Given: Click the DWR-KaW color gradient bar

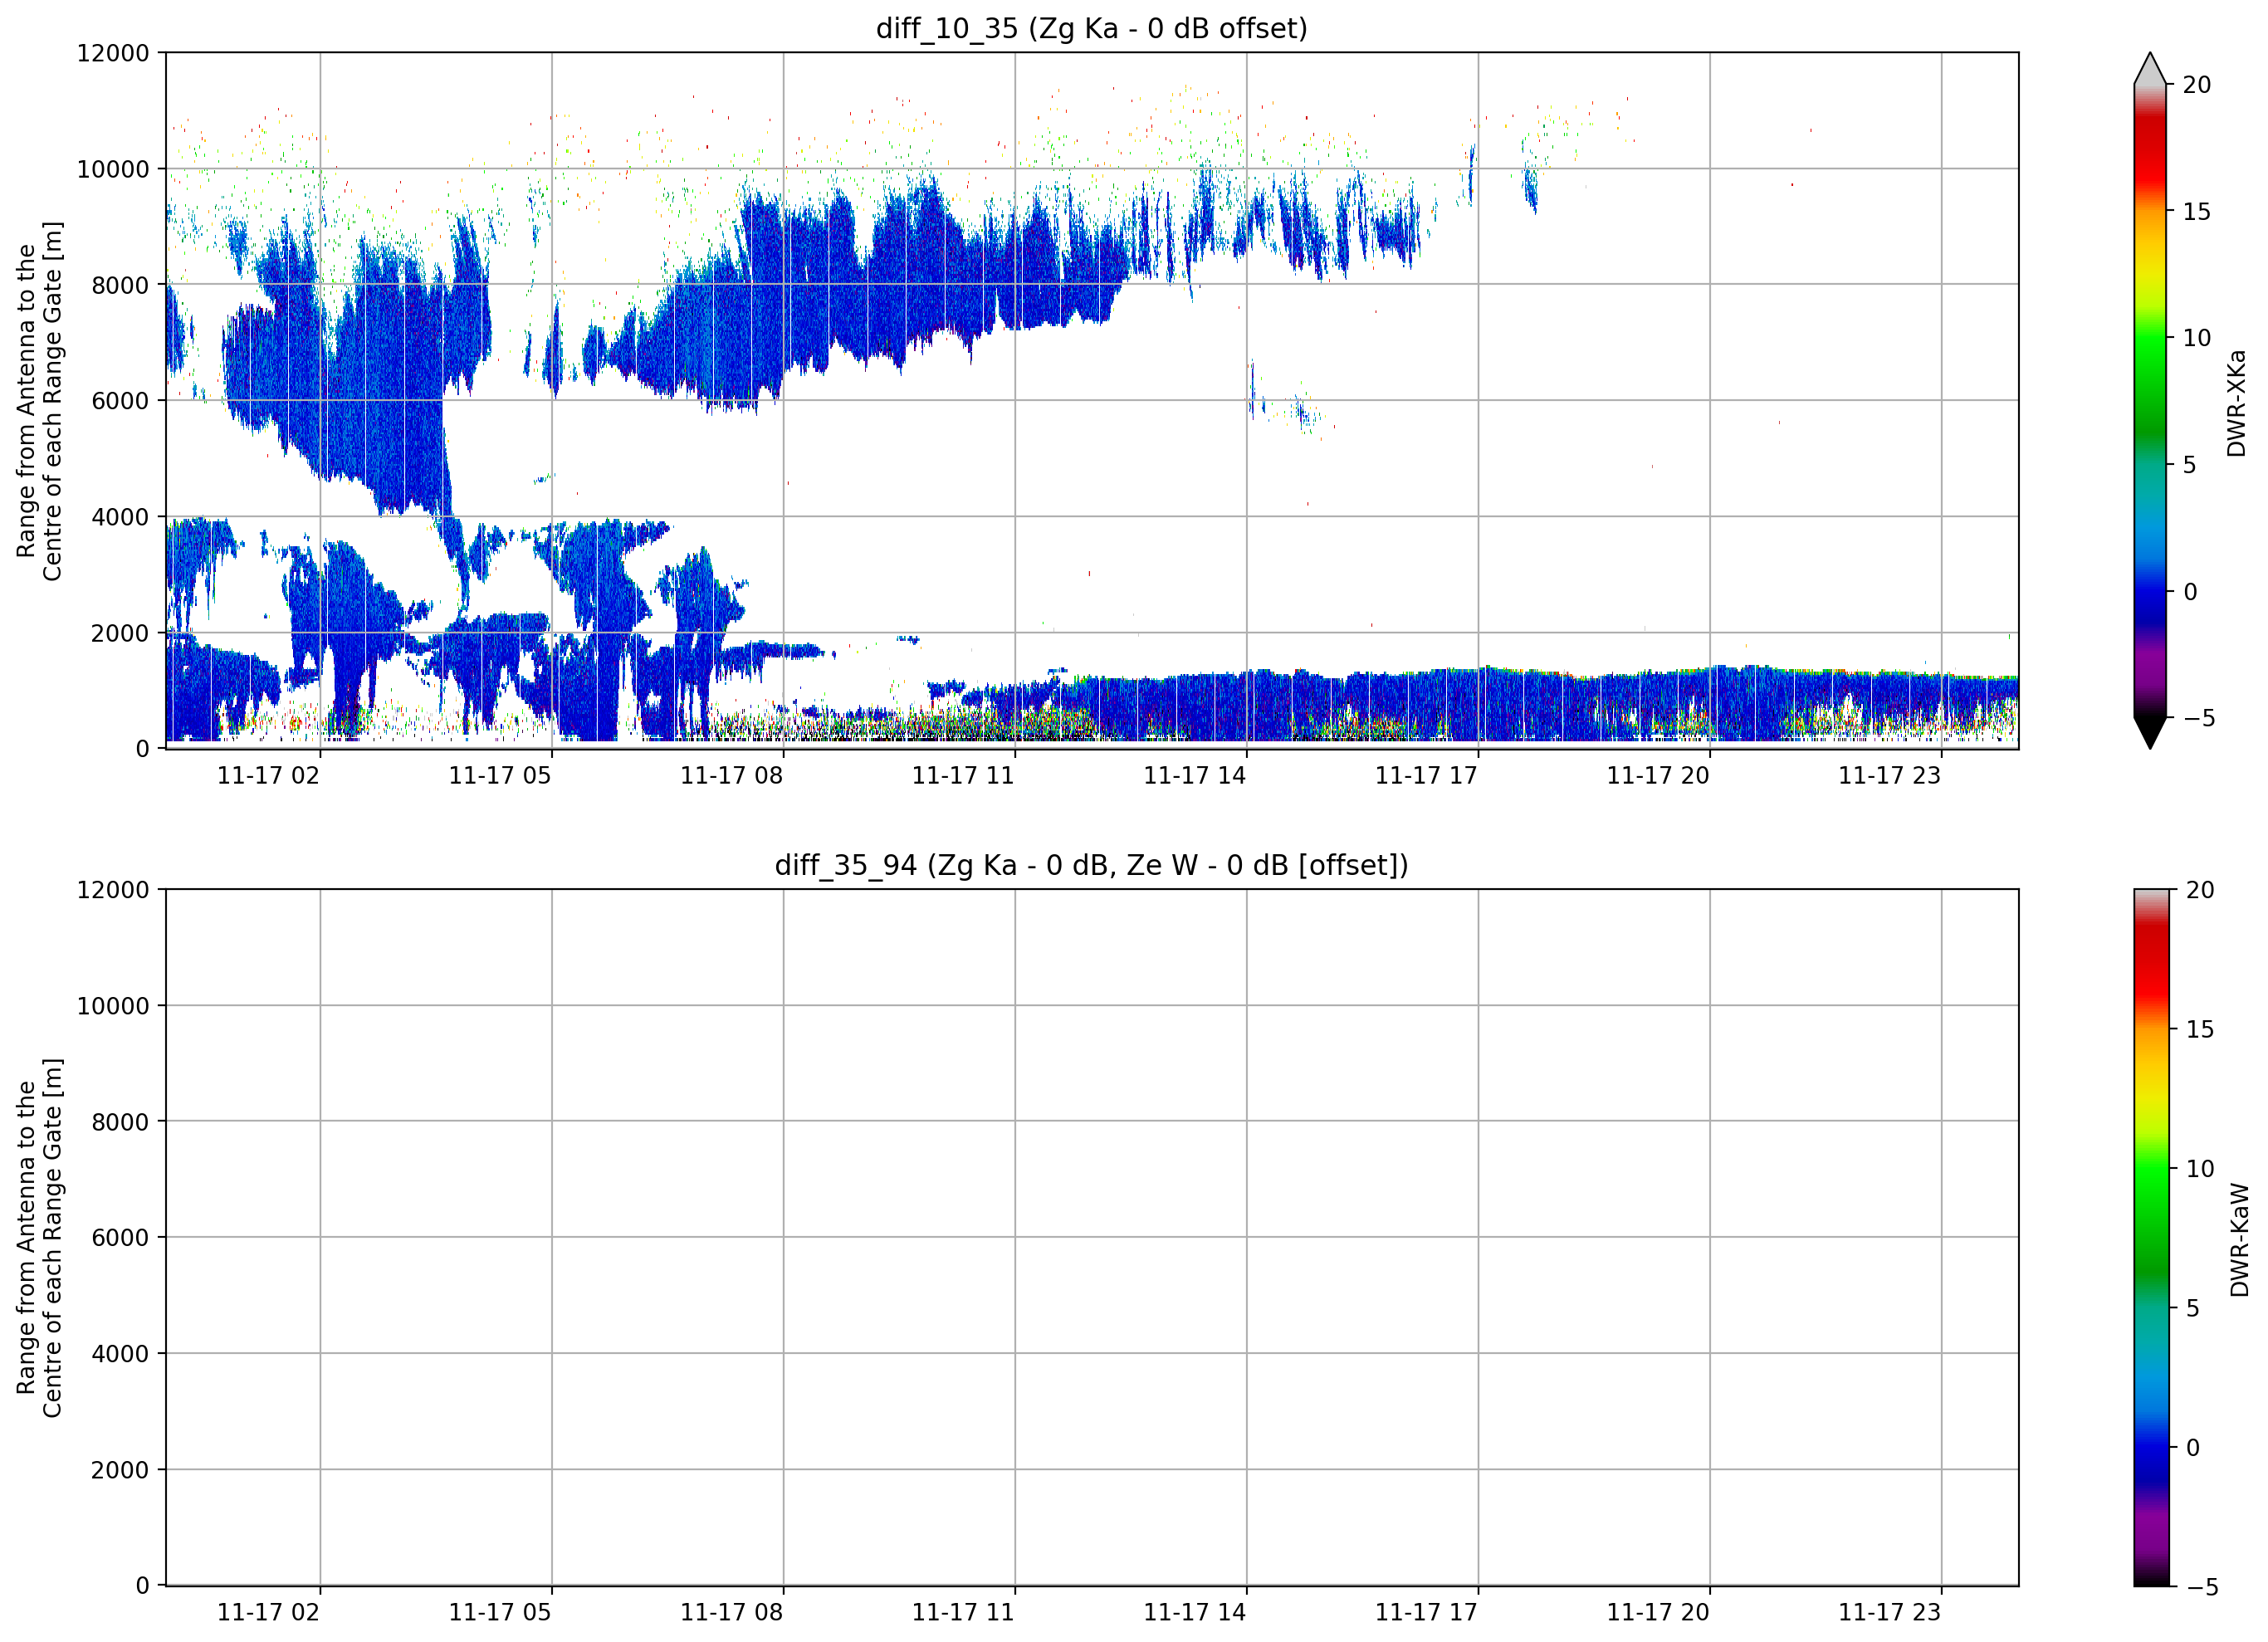Looking at the screenshot, I should [x=2151, y=1237].
